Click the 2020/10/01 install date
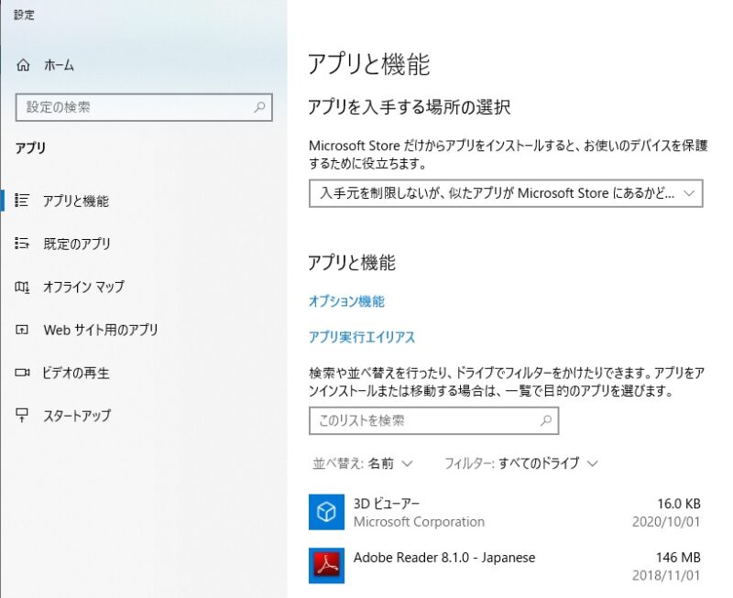 coord(666,521)
